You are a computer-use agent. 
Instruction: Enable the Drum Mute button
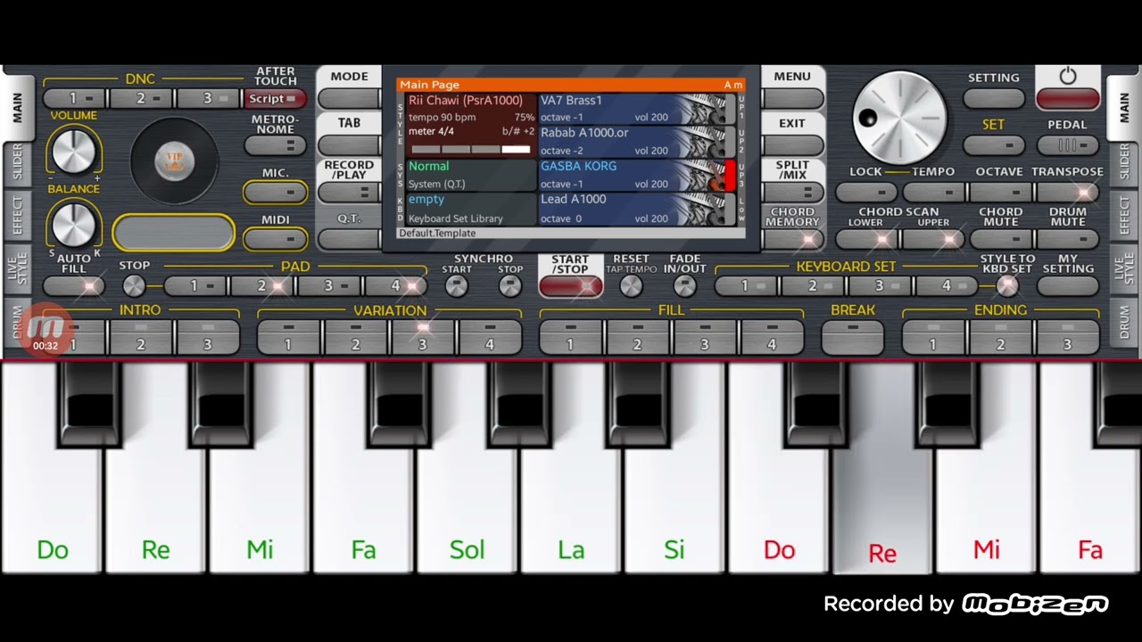click(x=1068, y=238)
